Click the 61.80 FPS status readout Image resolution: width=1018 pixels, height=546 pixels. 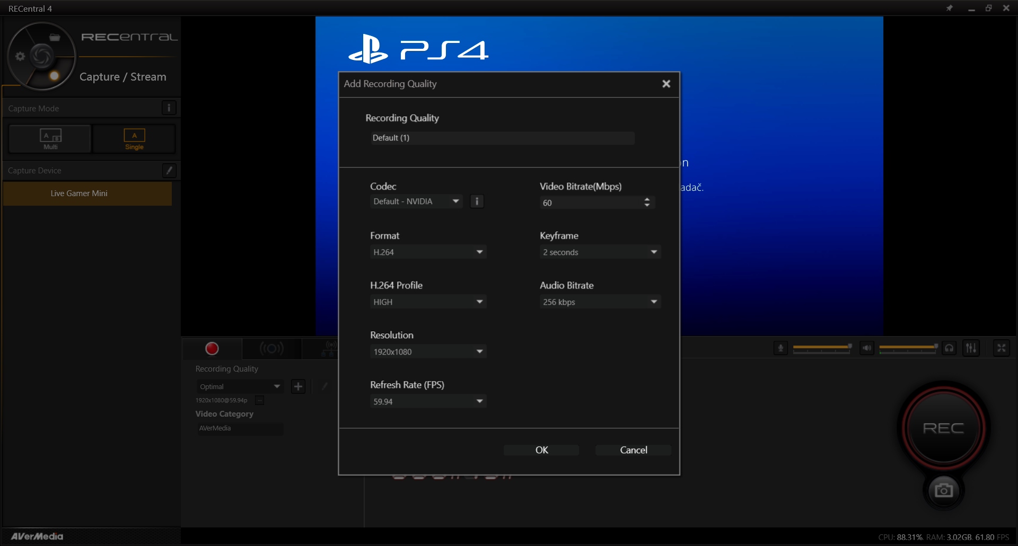pyautogui.click(x=993, y=537)
